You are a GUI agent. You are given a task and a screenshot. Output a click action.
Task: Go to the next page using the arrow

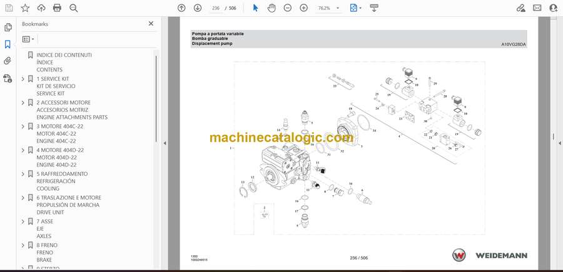[198, 8]
